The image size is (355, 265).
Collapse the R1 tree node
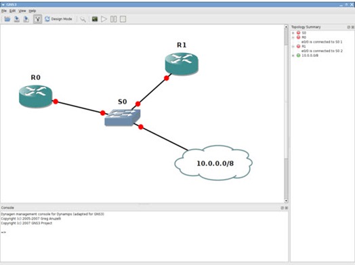click(x=293, y=47)
